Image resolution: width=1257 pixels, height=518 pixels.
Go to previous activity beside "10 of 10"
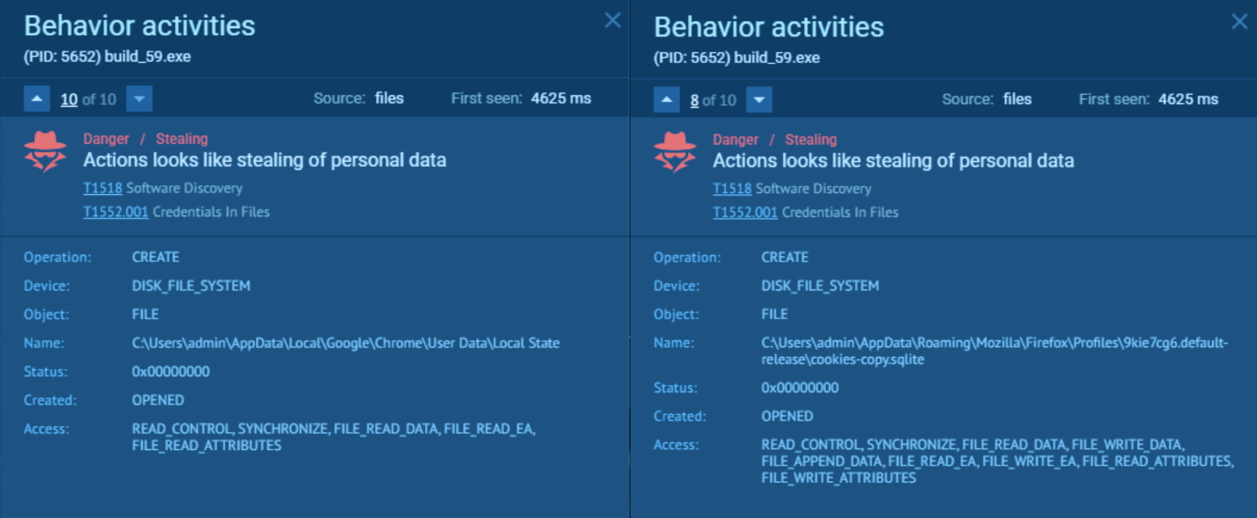(37, 100)
